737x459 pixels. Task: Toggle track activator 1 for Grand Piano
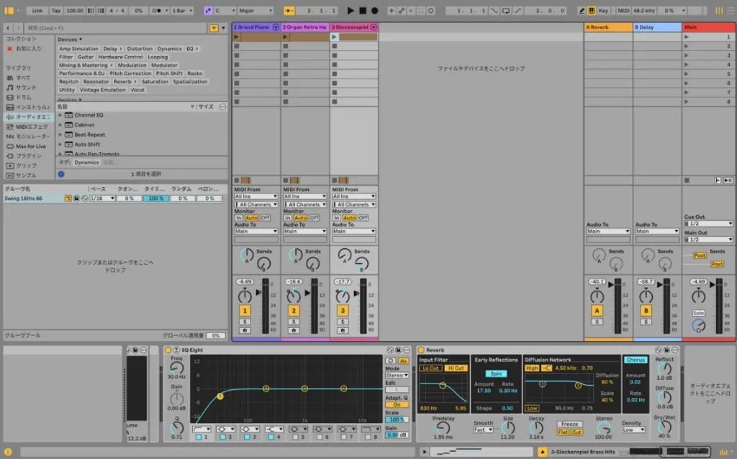coord(245,311)
